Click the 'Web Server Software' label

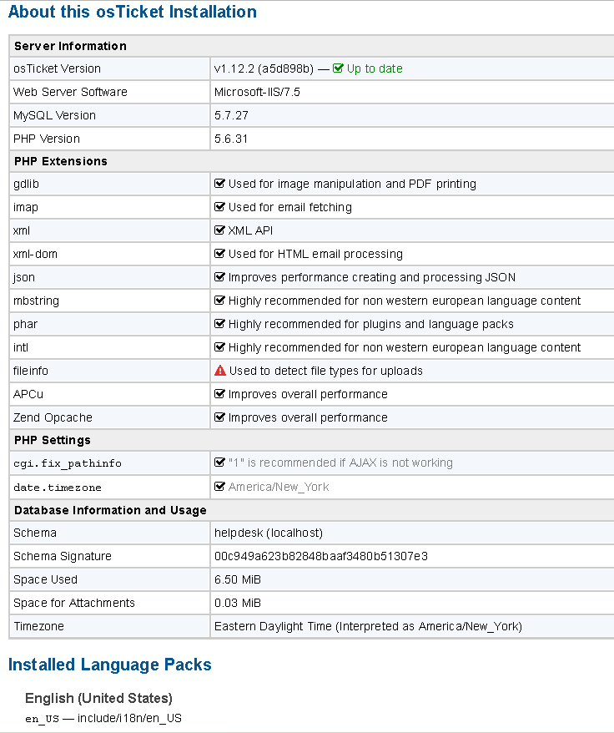[x=70, y=92]
